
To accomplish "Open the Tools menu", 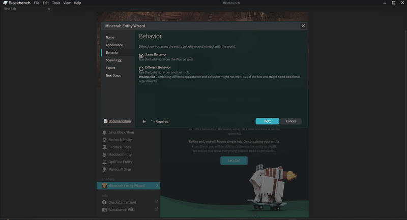I will (x=56, y=3).
